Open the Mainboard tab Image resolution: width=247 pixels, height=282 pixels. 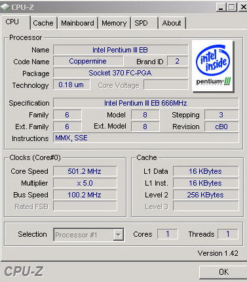point(77,23)
